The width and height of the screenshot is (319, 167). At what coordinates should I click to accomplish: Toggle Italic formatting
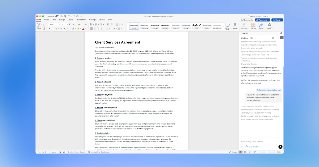[x=53, y=28]
